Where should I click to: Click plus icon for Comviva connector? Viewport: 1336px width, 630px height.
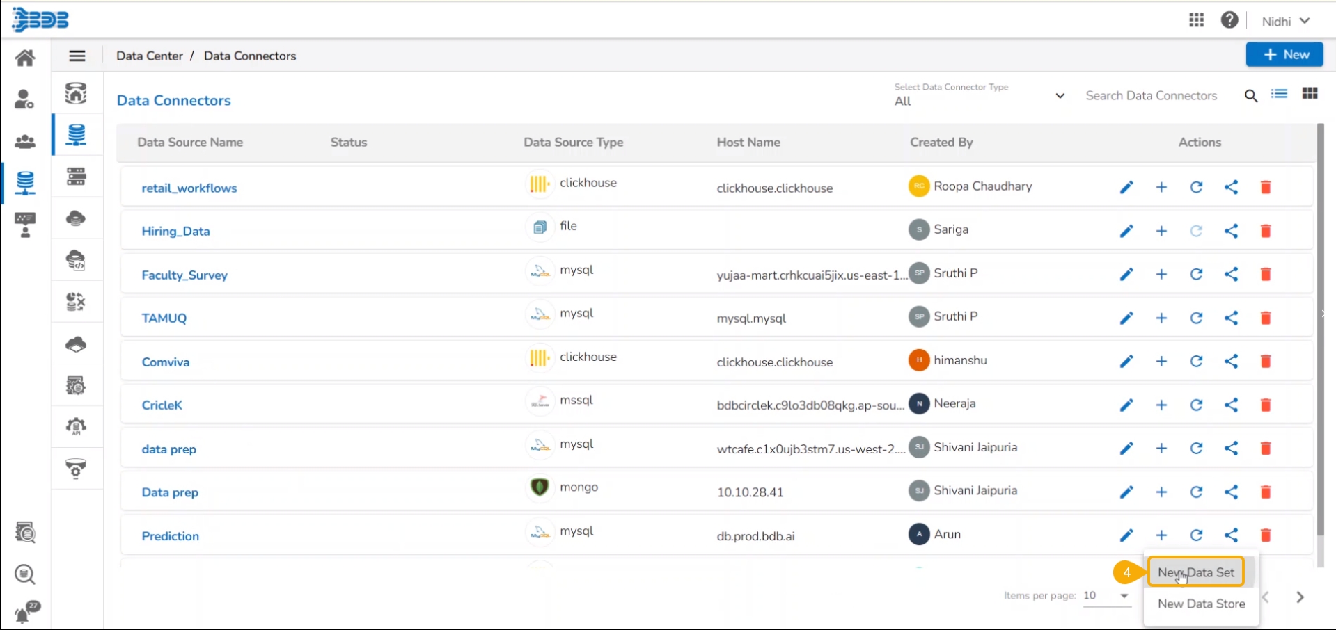[1161, 361]
